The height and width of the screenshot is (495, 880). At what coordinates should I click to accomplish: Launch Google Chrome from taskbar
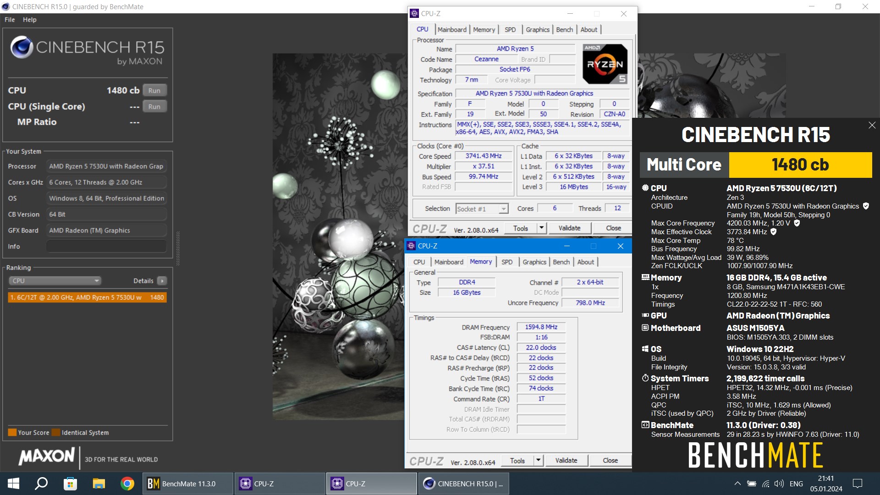pos(127,484)
